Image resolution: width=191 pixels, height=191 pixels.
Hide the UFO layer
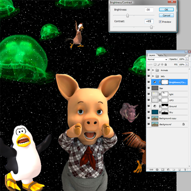coord(149,100)
